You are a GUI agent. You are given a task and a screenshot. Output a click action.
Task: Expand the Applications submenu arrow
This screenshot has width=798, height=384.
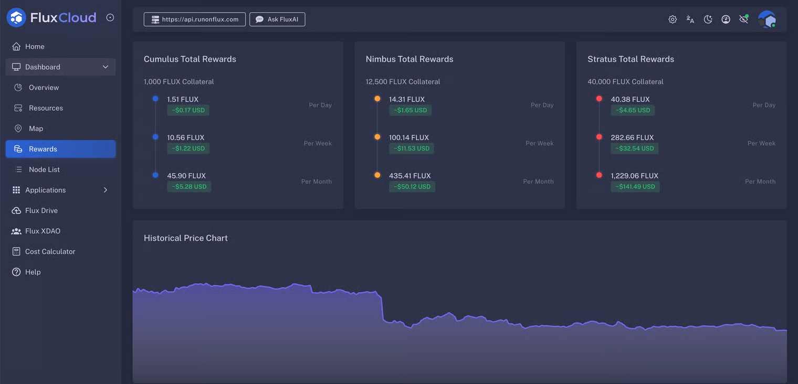106,190
